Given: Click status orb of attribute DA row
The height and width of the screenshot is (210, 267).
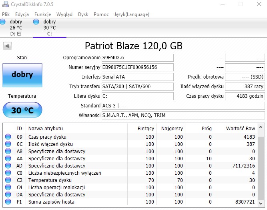Looking at the screenshot, I should pos(8,194).
